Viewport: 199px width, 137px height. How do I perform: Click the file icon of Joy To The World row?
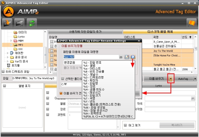[52, 51]
